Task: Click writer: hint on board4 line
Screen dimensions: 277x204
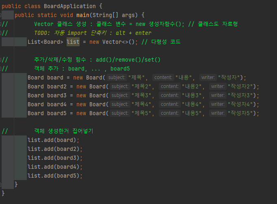Action: click(x=218, y=104)
